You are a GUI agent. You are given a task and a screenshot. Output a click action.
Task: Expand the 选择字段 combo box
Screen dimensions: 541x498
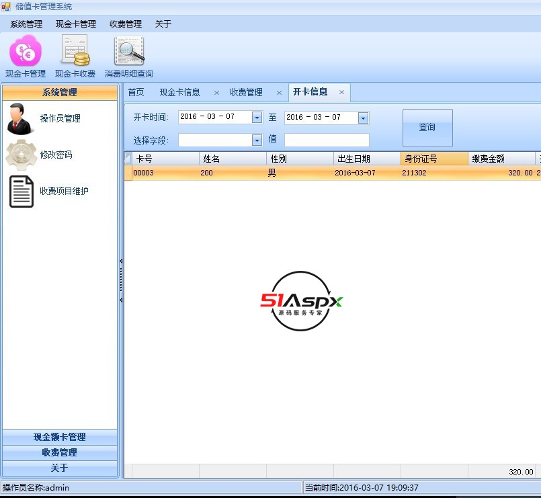click(x=257, y=140)
